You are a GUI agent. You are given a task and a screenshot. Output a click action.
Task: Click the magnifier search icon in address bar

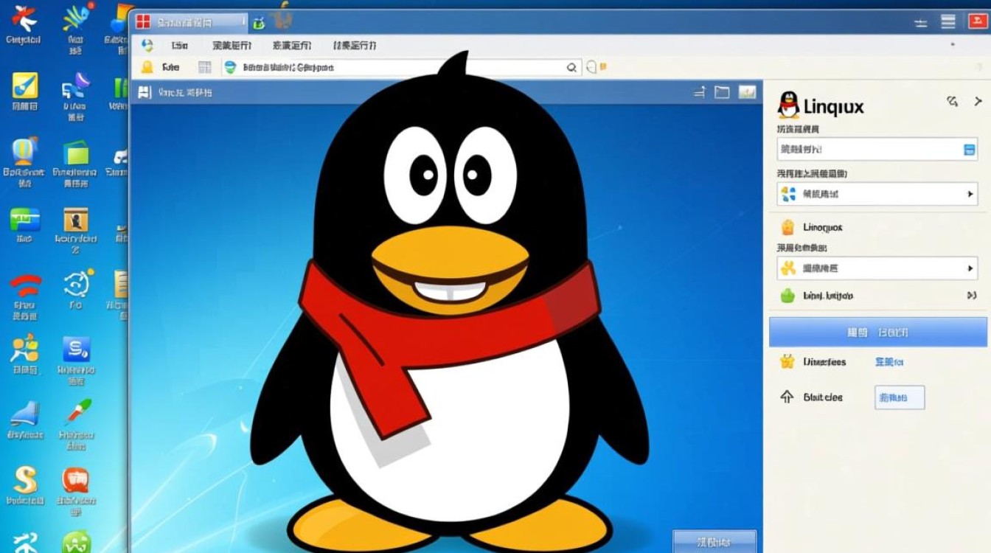[x=571, y=67]
